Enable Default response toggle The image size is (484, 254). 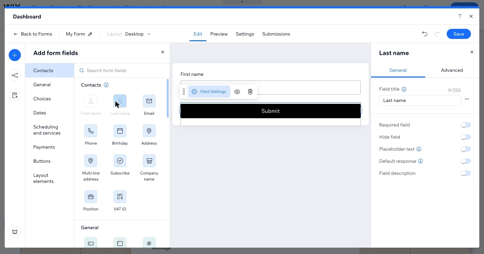tap(466, 161)
